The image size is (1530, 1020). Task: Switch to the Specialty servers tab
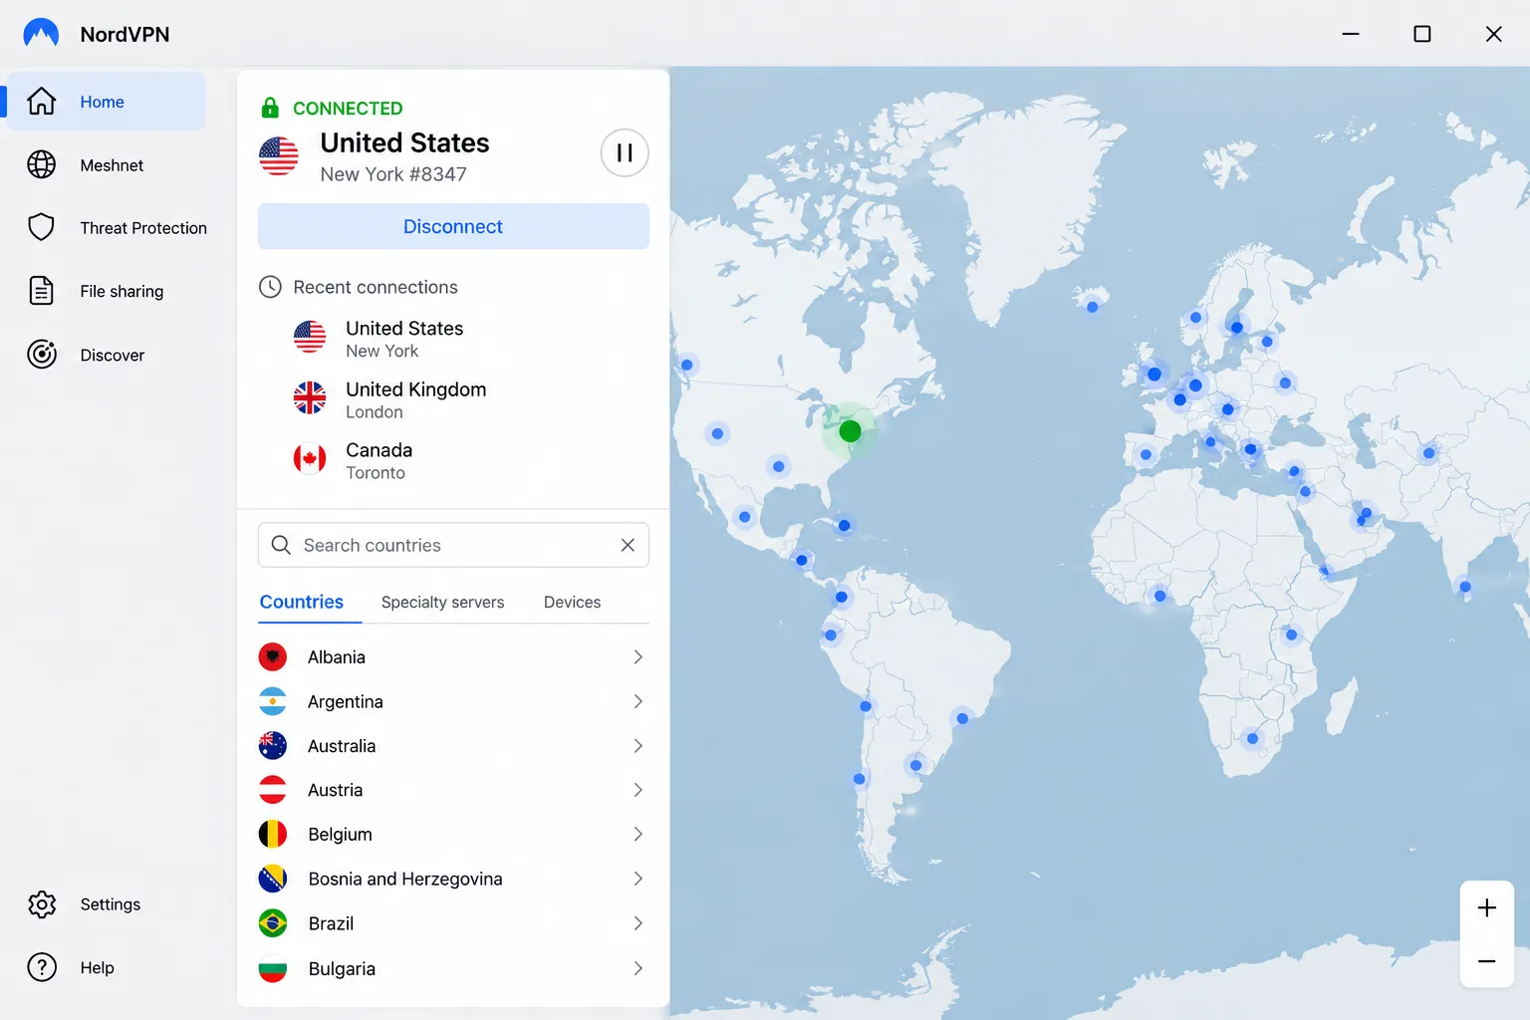pyautogui.click(x=443, y=602)
